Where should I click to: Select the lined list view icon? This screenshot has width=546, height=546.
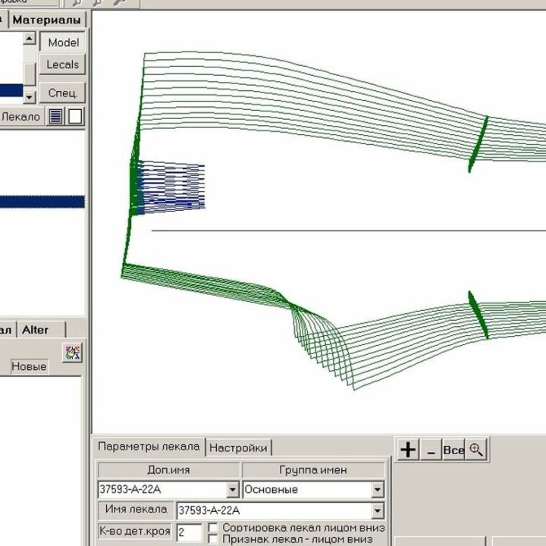point(56,117)
